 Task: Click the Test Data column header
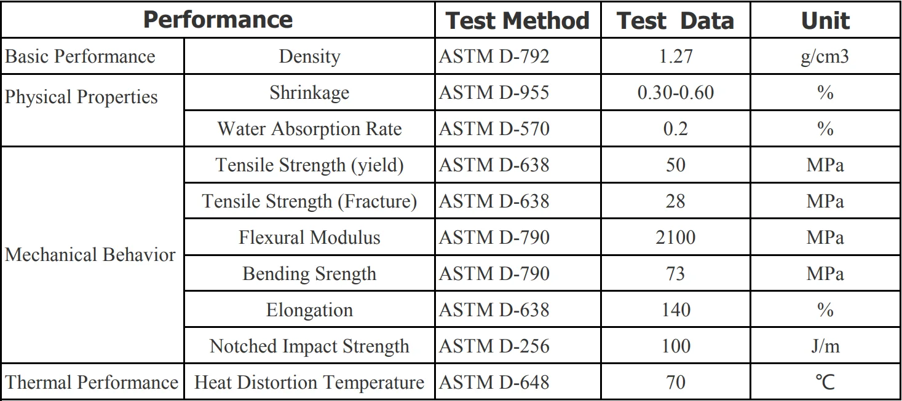tap(675, 21)
